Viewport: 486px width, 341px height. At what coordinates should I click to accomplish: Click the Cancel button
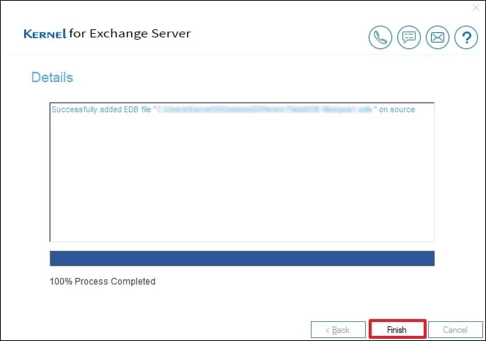click(x=455, y=329)
